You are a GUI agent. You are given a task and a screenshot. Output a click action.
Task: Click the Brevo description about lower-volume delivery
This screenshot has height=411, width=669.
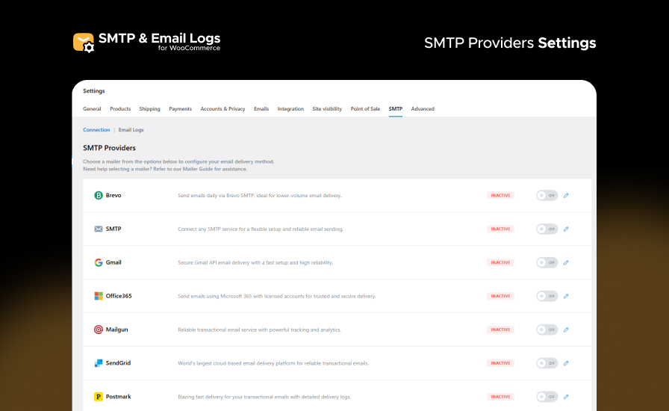[260, 195]
